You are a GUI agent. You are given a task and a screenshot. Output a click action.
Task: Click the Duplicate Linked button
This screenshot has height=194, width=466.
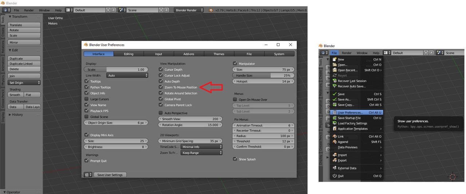[24, 64]
